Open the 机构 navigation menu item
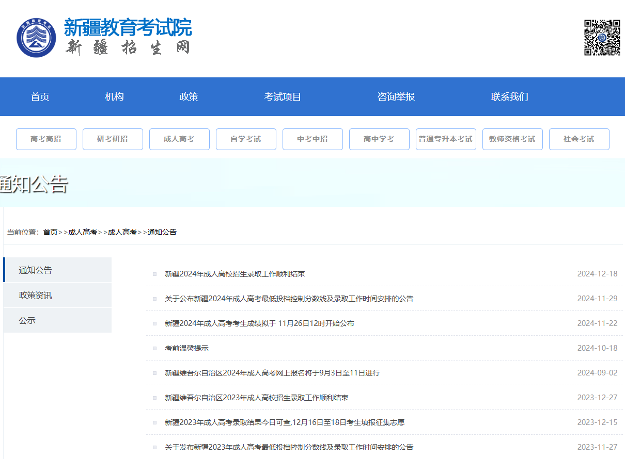625x459 pixels. coord(114,97)
